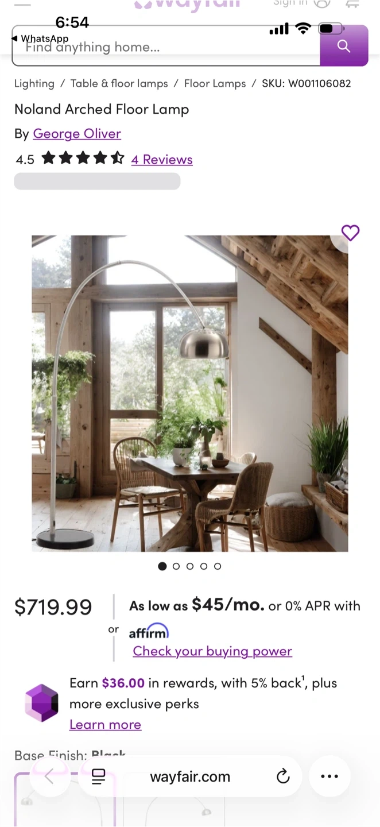Go back with browser back arrow
The width and height of the screenshot is (380, 827).
click(49, 776)
